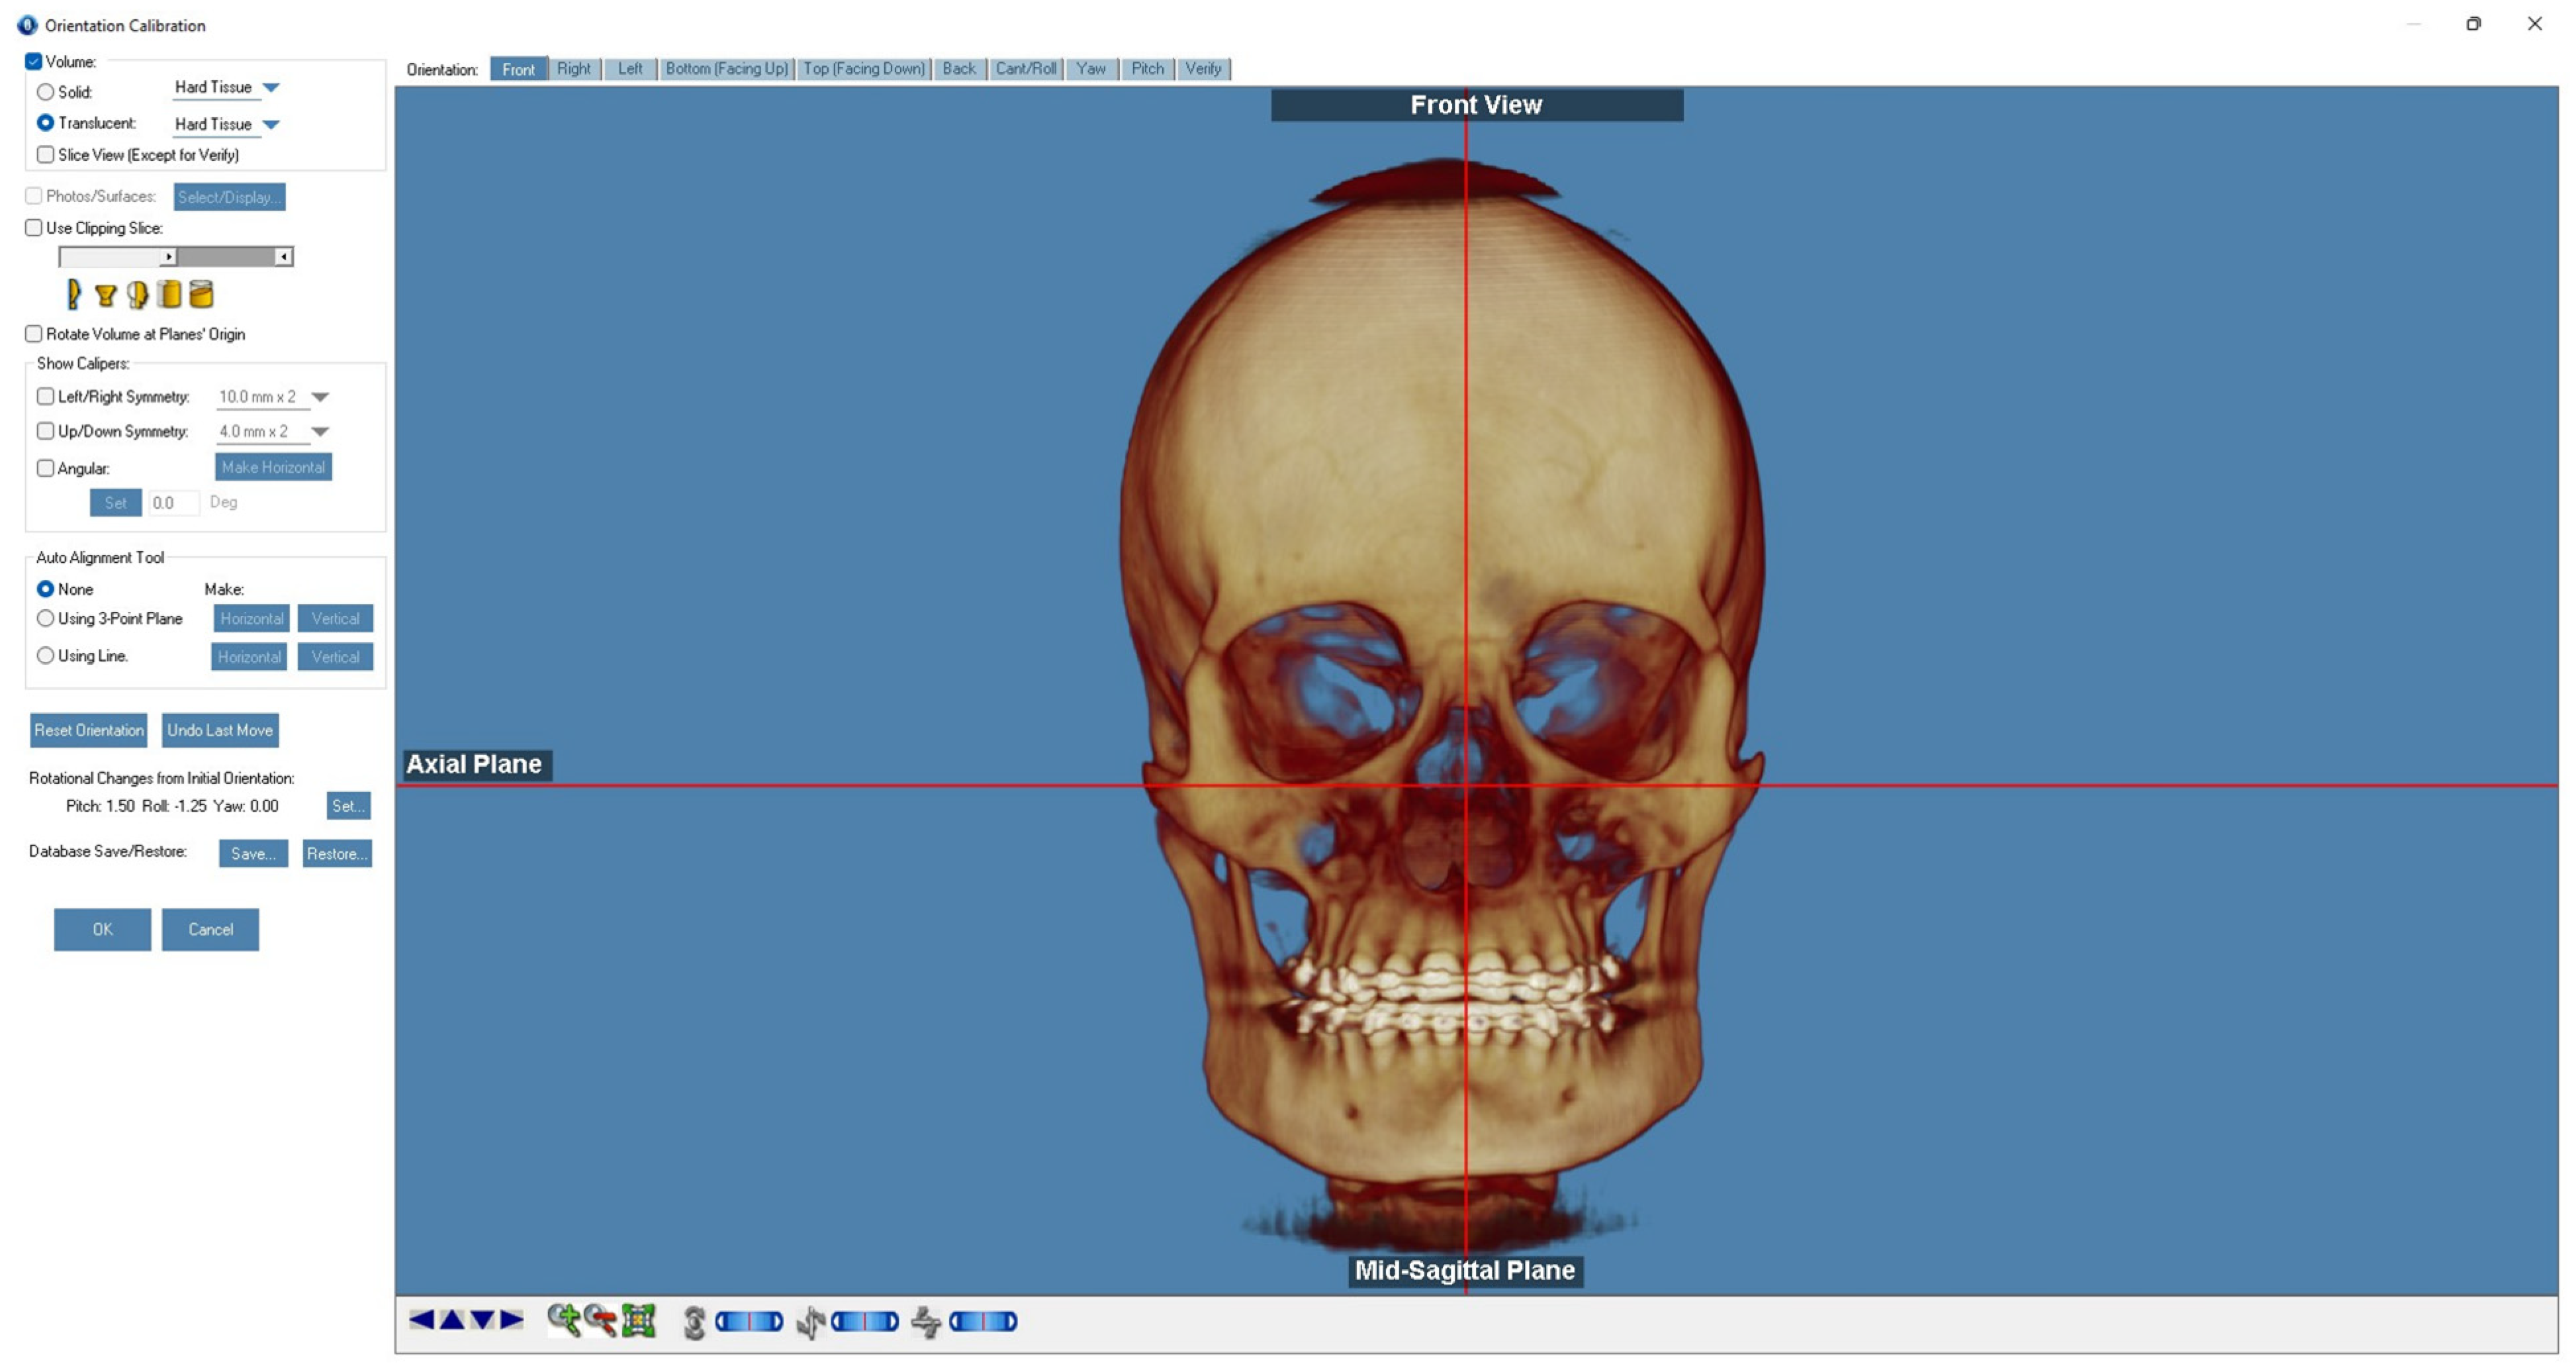Switch to the Verify orientation tab
The width and height of the screenshot is (2576, 1370).
1202,69
